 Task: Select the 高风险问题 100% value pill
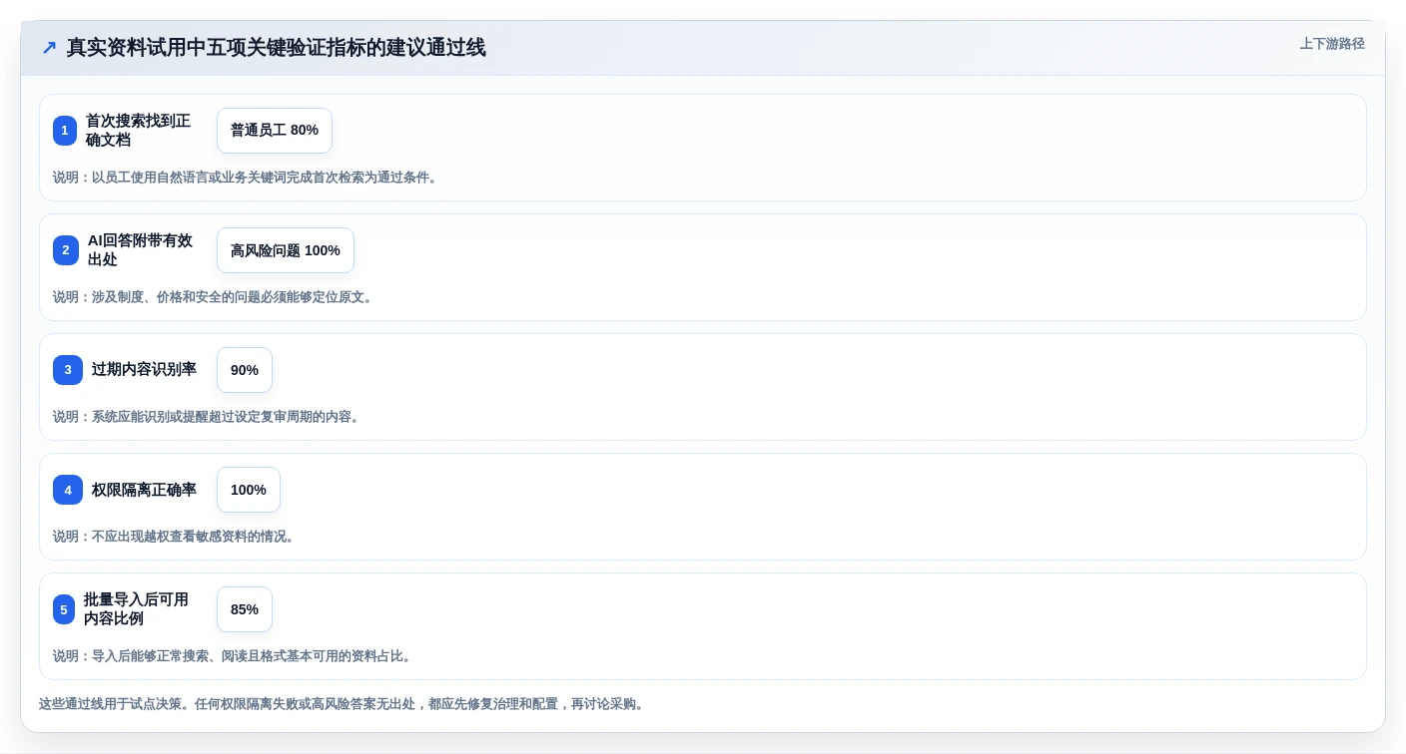point(286,250)
